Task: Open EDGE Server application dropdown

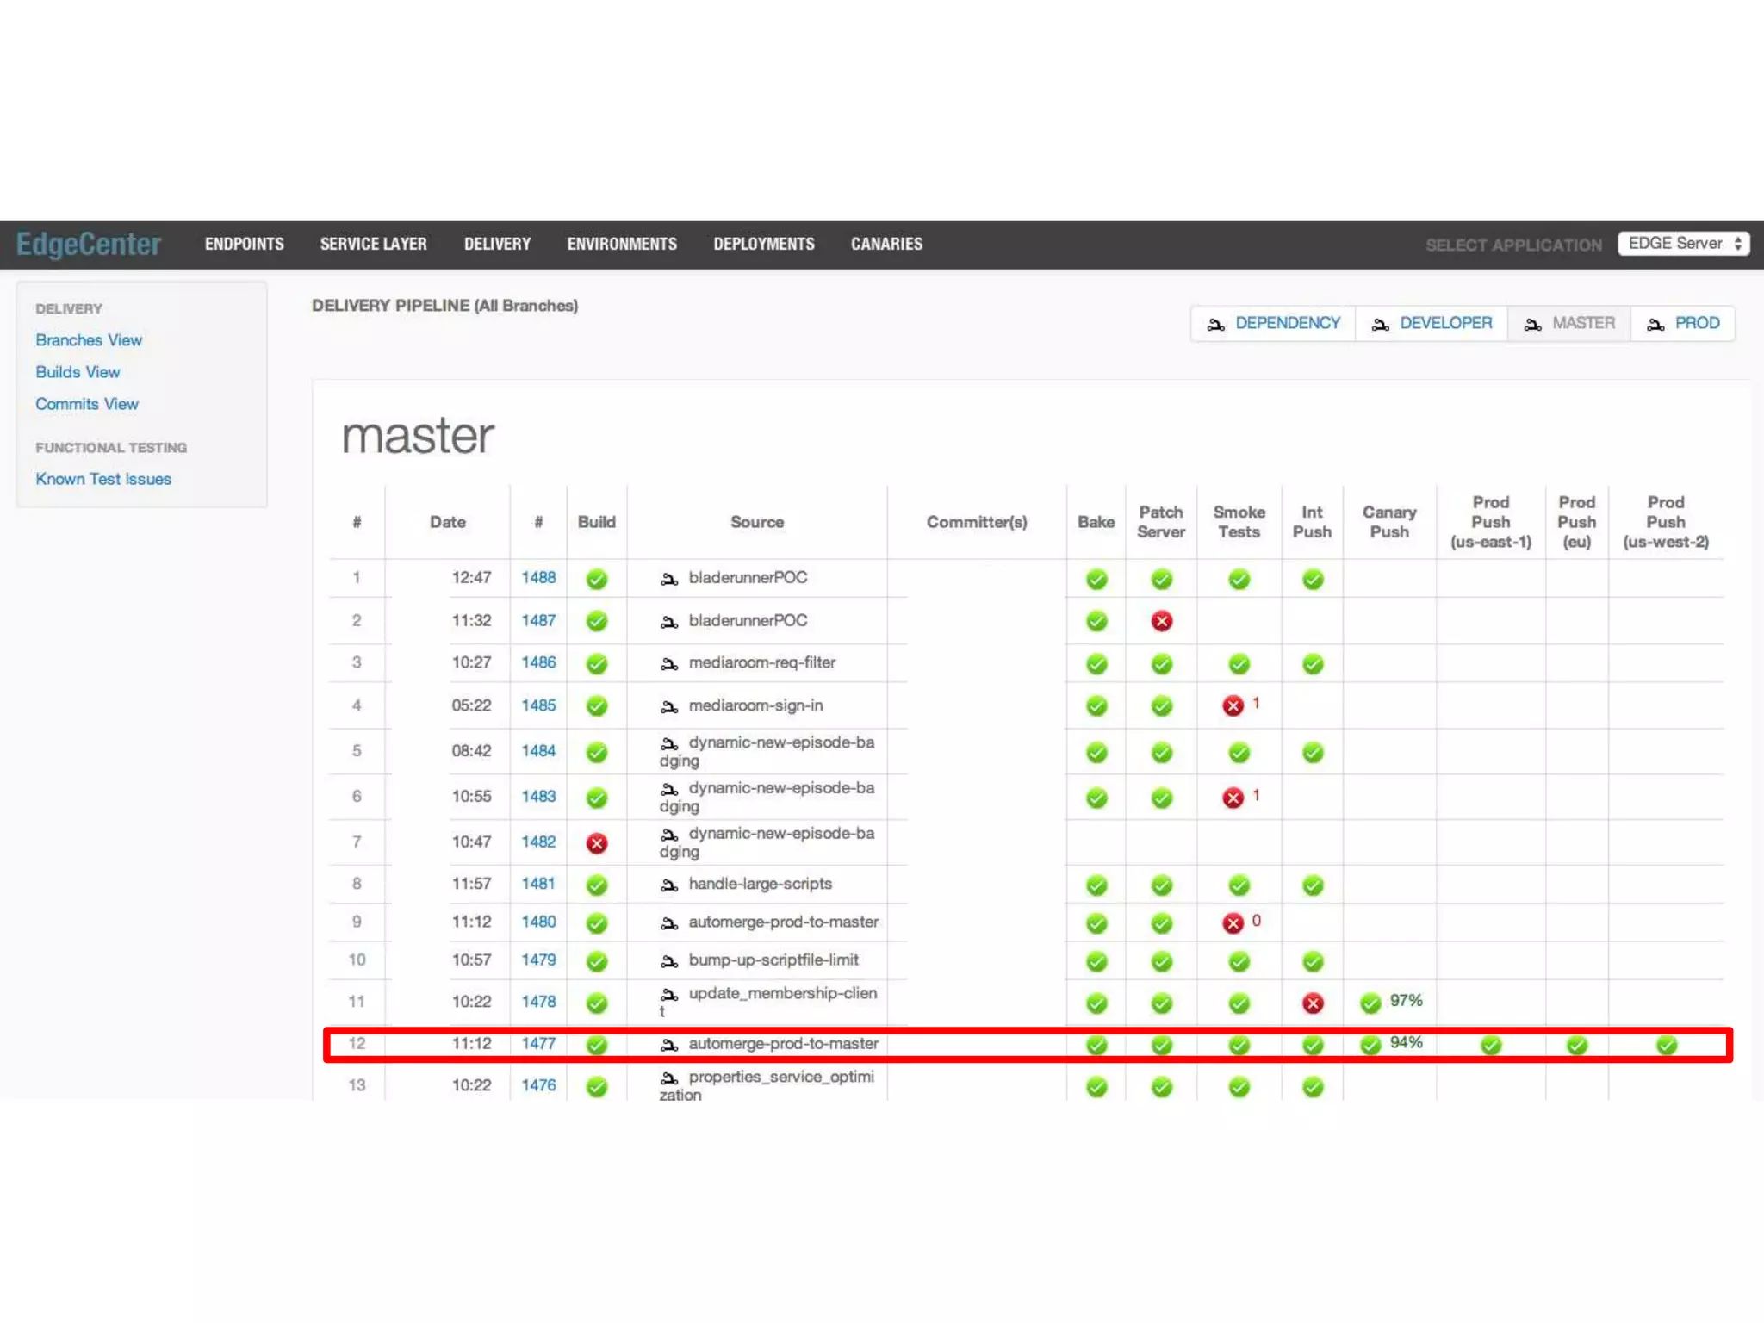Action: [x=1682, y=244]
